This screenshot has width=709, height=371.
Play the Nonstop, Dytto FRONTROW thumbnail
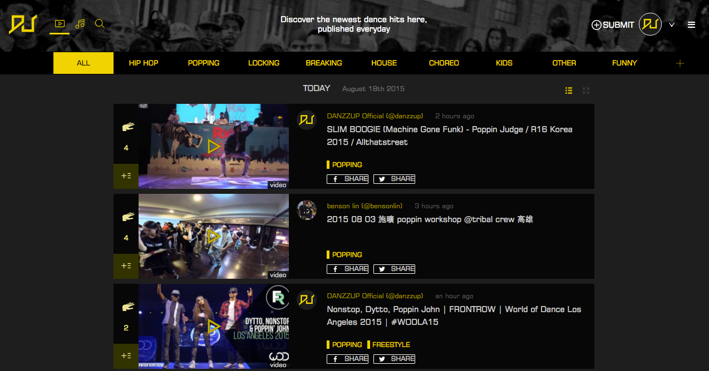pos(214,327)
